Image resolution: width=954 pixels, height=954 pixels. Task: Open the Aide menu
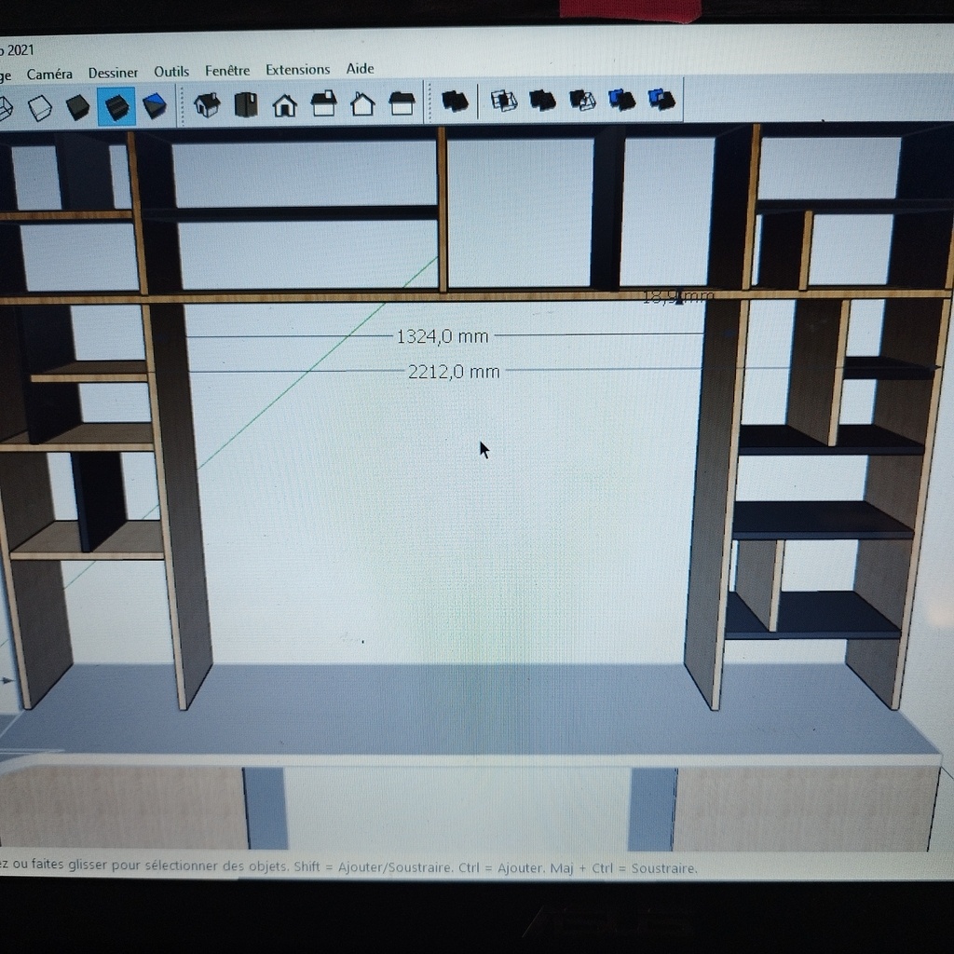[360, 68]
